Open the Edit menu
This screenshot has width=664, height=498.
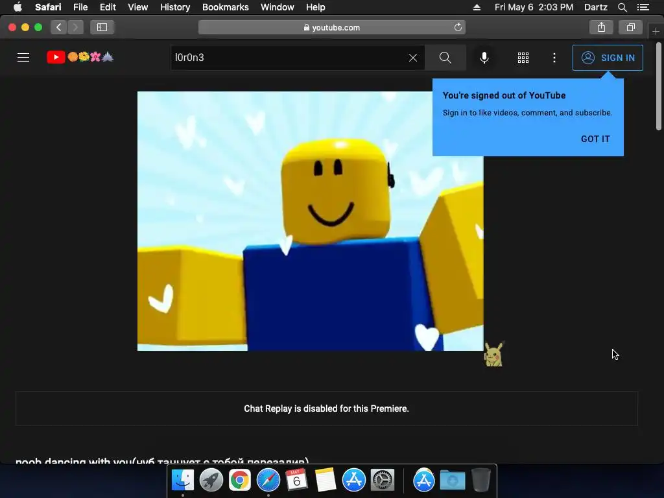pyautogui.click(x=108, y=7)
